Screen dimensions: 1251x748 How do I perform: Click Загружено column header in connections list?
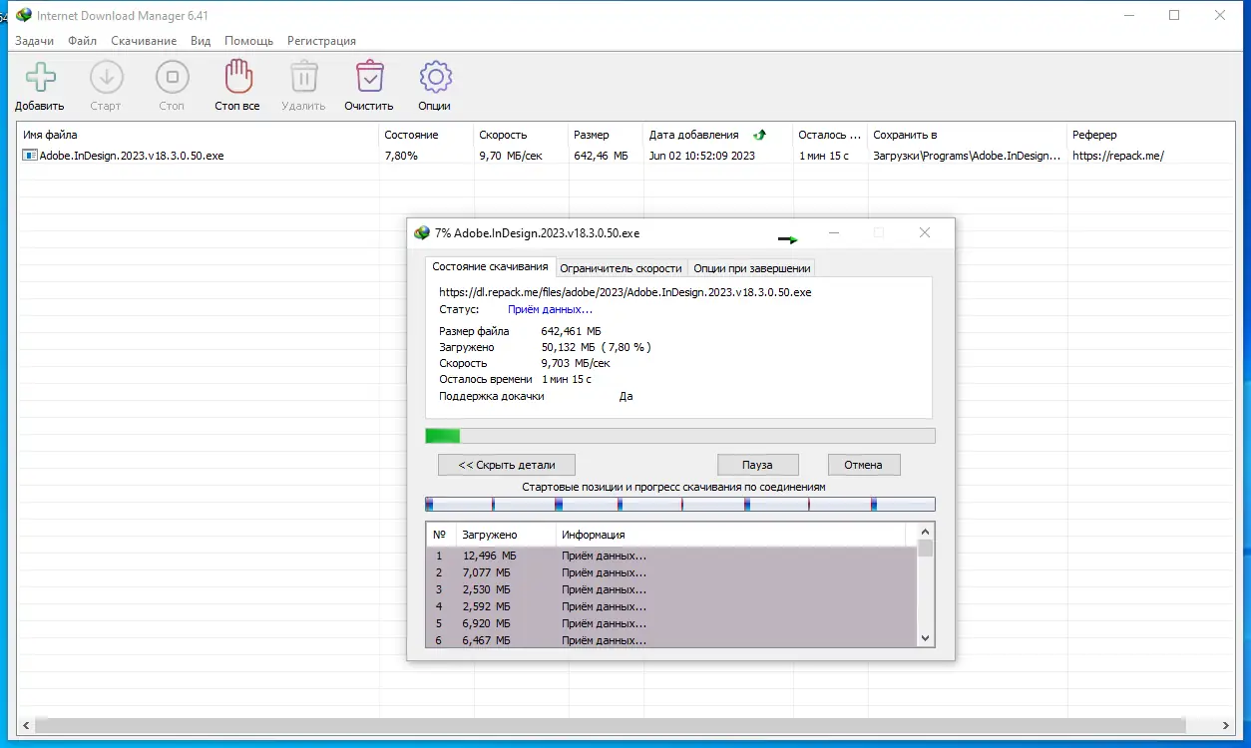[x=506, y=535]
